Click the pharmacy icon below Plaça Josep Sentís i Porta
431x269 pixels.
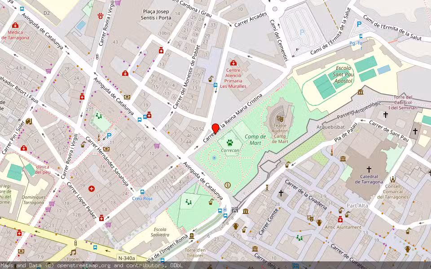161,50
